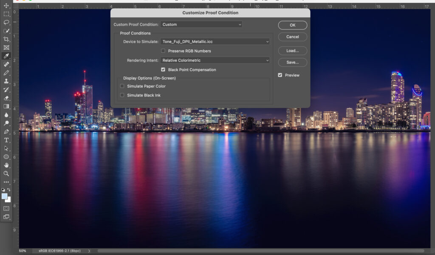Select the Lasso tool
Viewport: 435px width, 255px height.
(x=6, y=22)
